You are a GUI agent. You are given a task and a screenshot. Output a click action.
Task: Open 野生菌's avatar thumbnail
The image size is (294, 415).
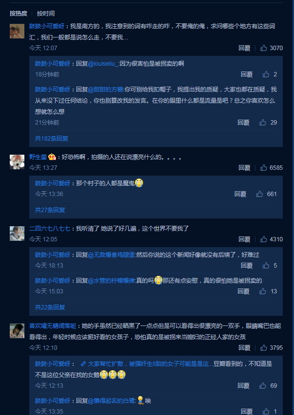click(x=17, y=162)
